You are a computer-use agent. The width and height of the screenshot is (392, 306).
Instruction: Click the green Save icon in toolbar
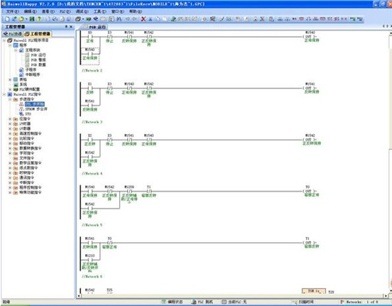point(32,19)
